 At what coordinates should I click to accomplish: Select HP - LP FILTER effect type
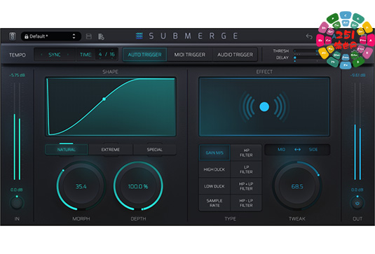coord(246,203)
